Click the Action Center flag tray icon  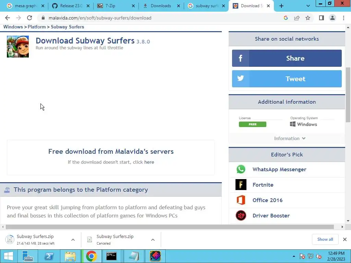pos(302,256)
